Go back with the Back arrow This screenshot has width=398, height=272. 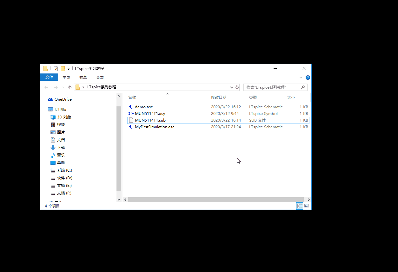point(47,87)
